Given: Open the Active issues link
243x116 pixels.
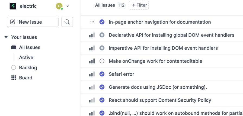Looking at the screenshot, I should (26, 57).
